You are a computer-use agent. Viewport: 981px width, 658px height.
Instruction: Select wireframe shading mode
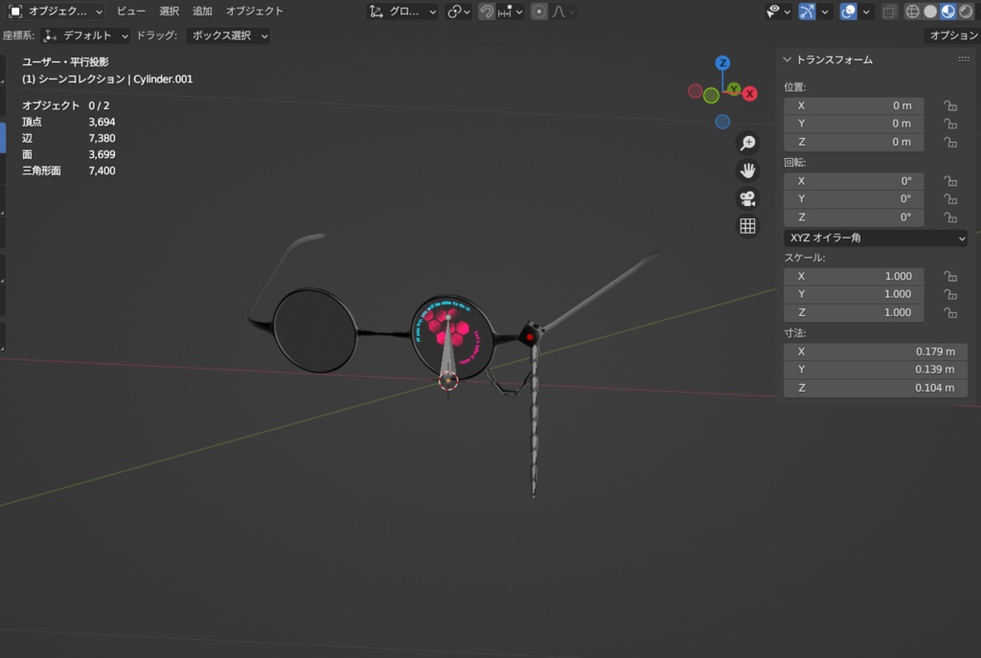[912, 11]
